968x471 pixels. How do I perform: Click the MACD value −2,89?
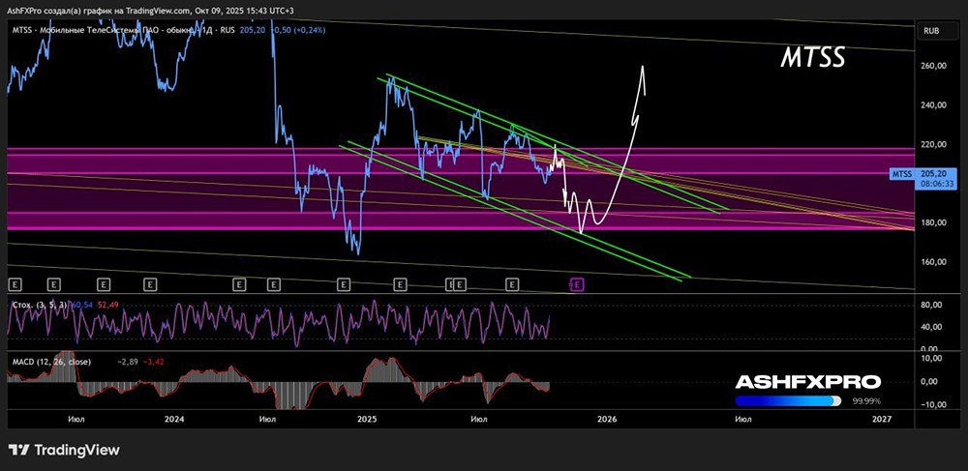coord(127,362)
